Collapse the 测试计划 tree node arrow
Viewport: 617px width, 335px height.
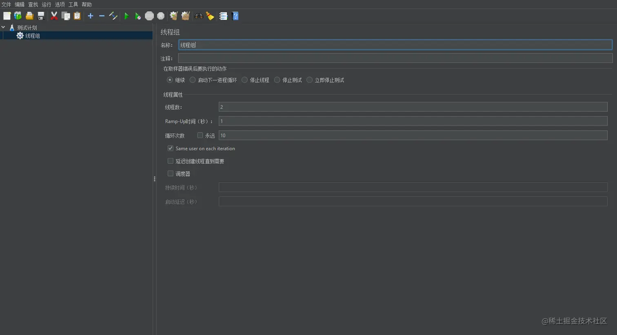pyautogui.click(x=3, y=27)
